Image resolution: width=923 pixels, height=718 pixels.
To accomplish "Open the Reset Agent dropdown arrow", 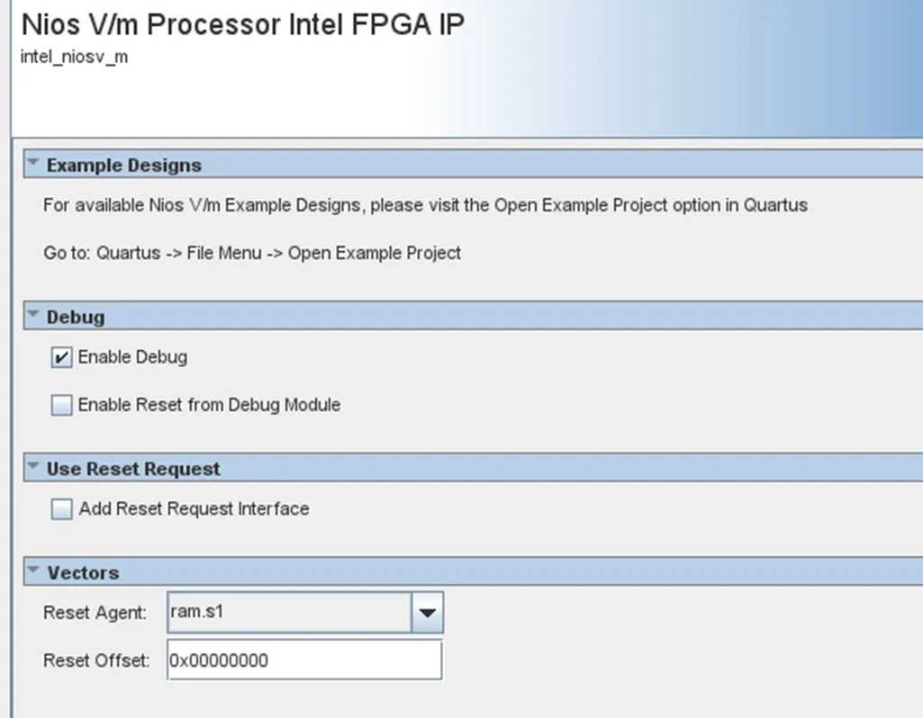I will tap(427, 614).
